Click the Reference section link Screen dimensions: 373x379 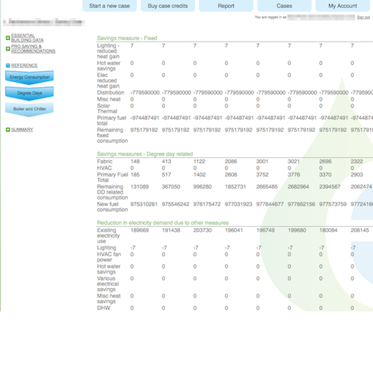coord(24,65)
